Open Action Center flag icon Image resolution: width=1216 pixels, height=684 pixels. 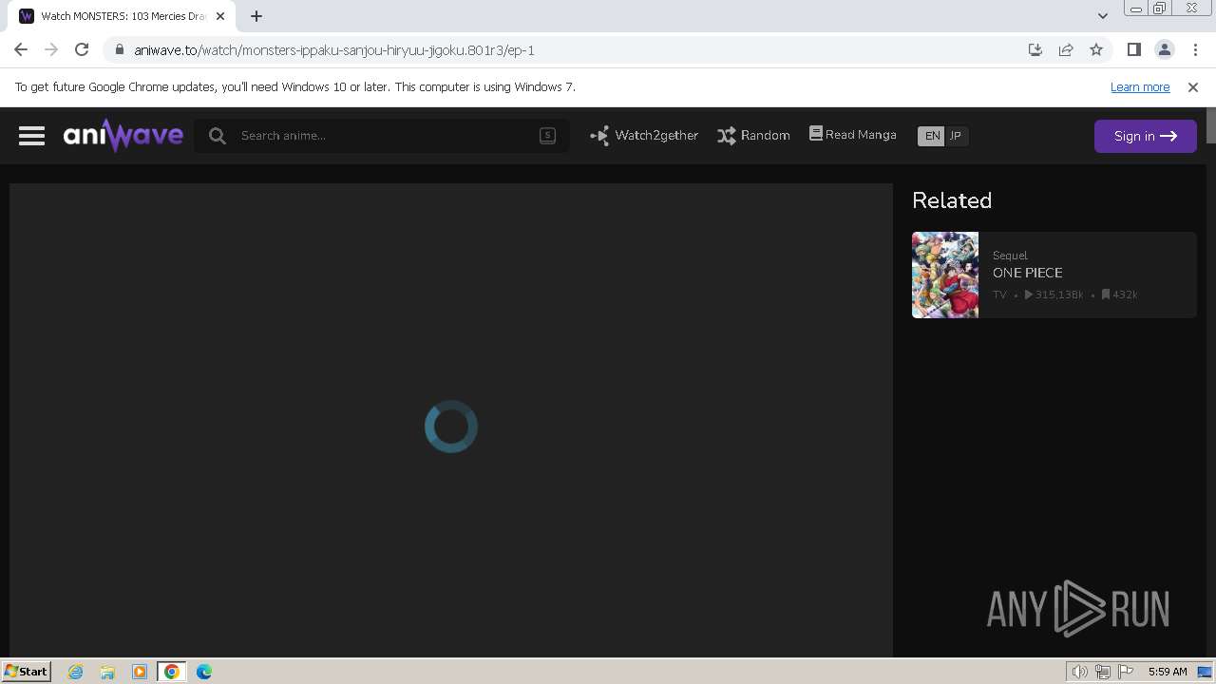(1126, 672)
